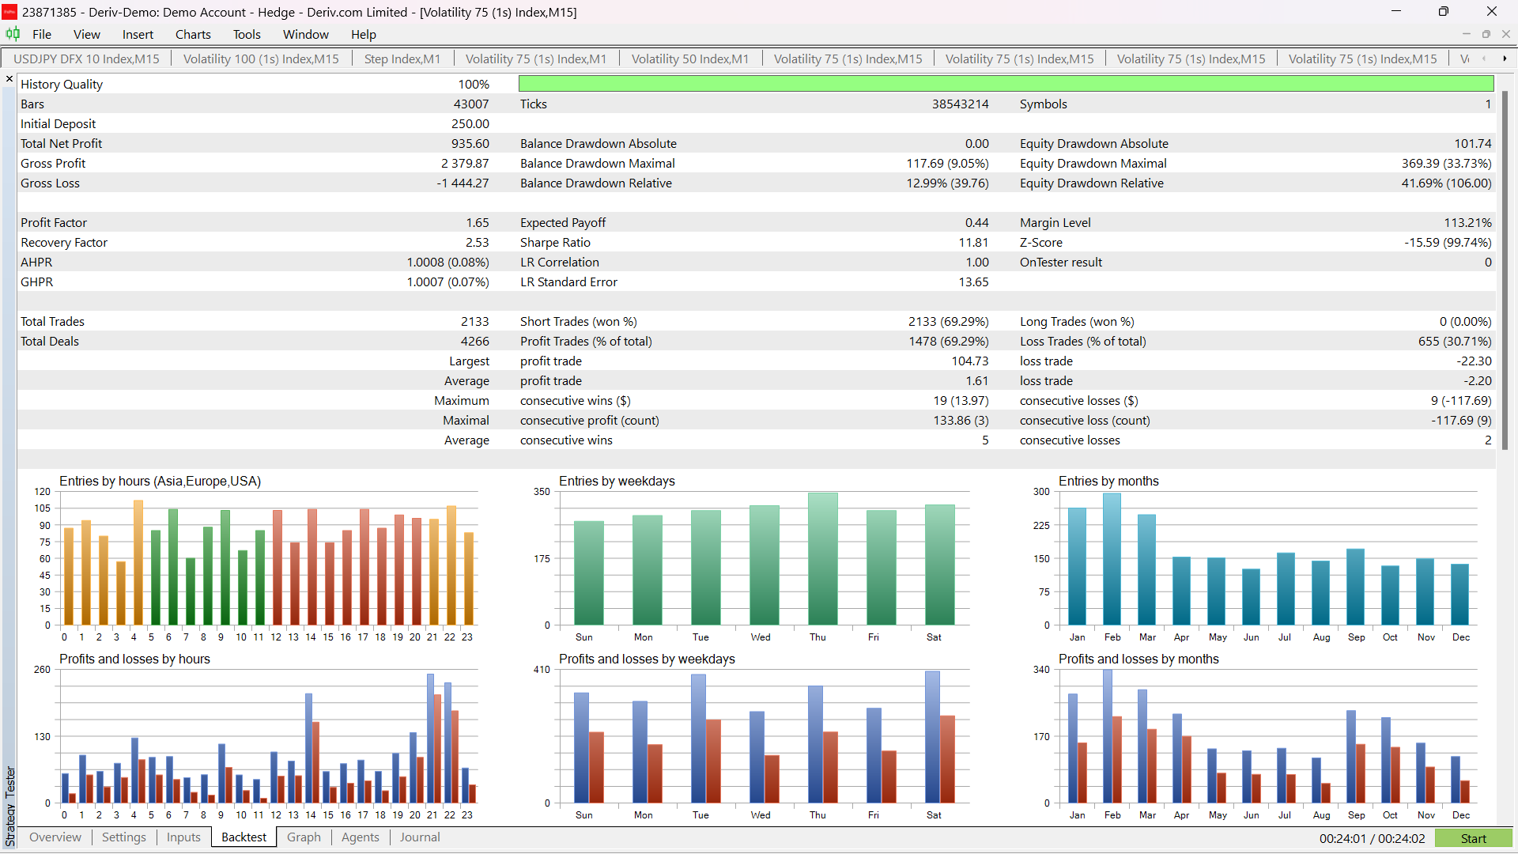
Task: Select the USDJPY DFX 10 Index,M15 chart tab
Action: pyautogui.click(x=86, y=59)
